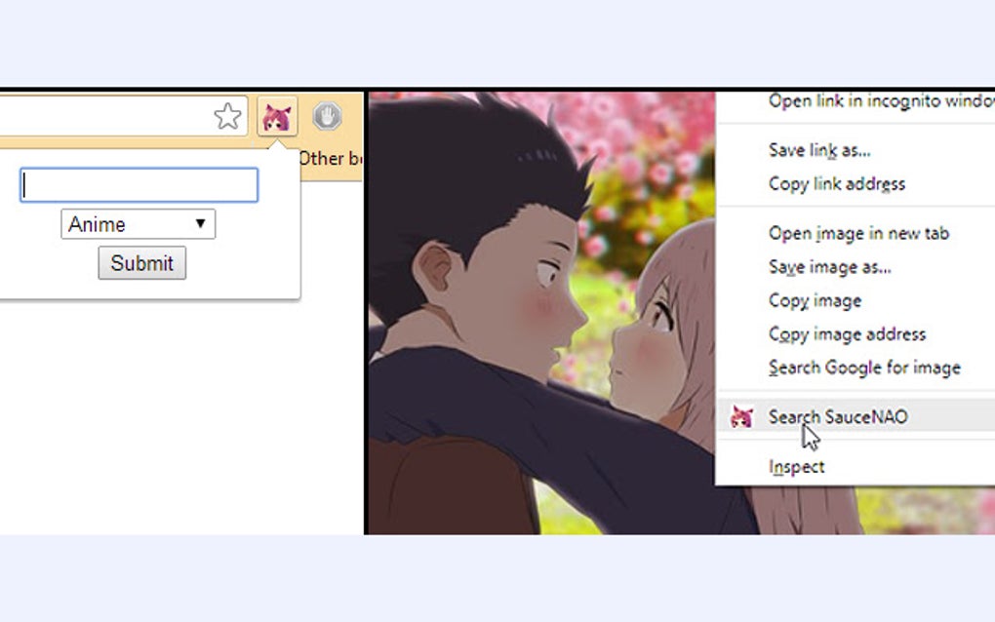Select 'Open image in new tab'
Screen dimensions: 995x622
[x=858, y=234]
